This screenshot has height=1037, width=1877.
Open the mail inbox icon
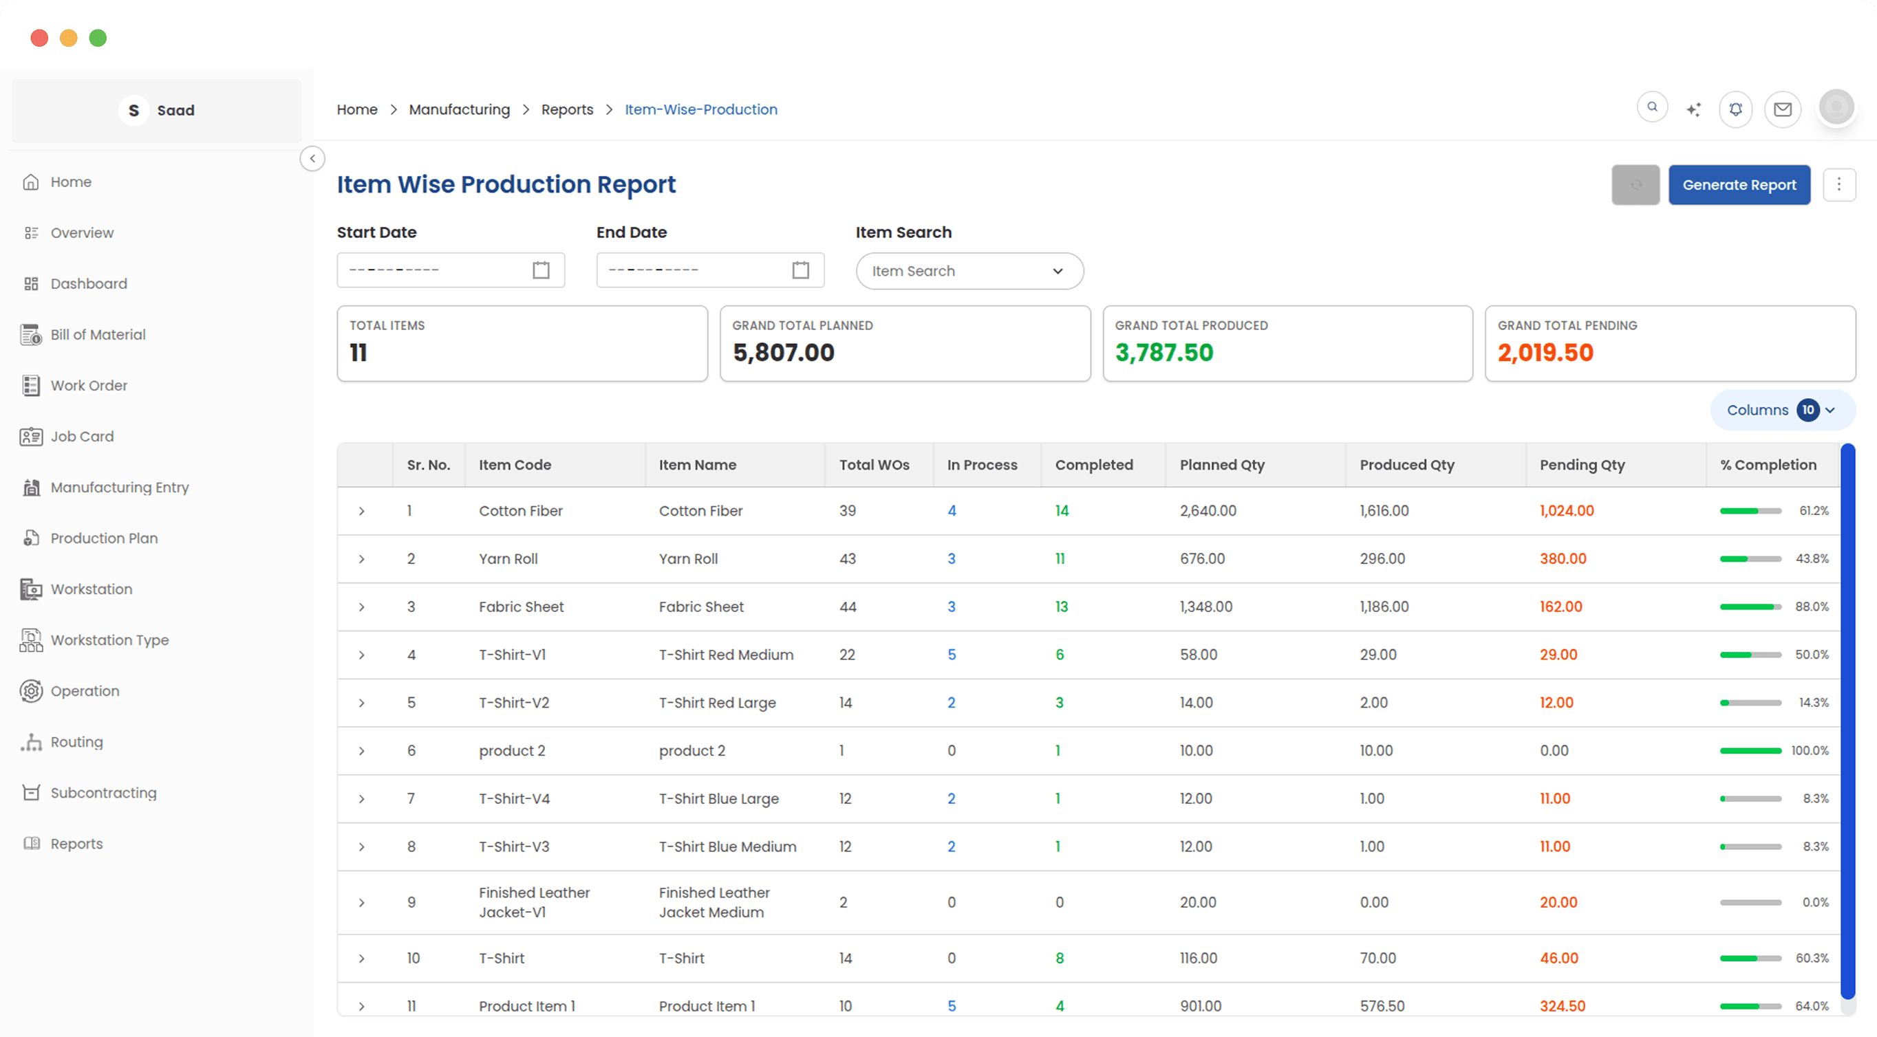(1782, 109)
